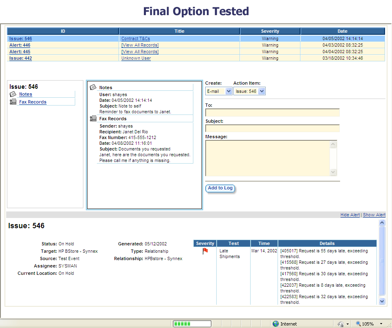Click the red severity flag for Late Shipments

tap(204, 251)
